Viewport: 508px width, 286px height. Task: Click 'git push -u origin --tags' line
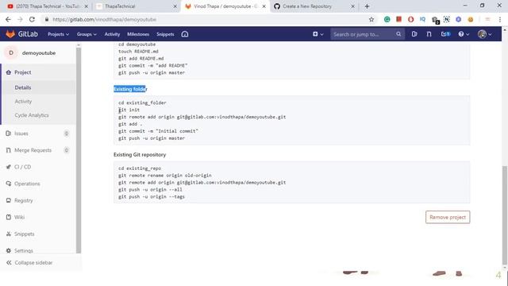(x=152, y=197)
